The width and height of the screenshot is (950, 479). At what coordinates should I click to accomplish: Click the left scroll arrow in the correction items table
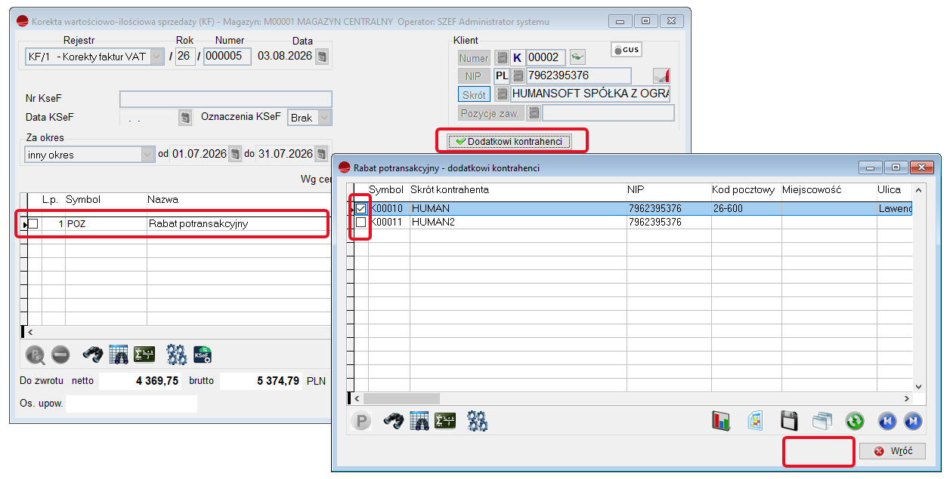click(31, 332)
